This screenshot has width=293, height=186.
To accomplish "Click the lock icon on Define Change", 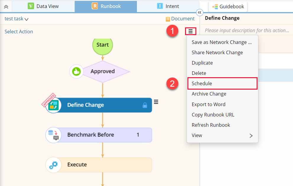I will [145, 105].
